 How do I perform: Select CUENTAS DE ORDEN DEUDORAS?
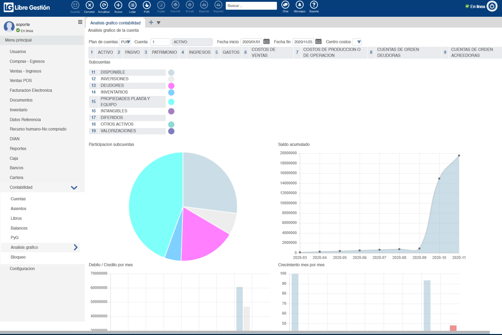pos(408,52)
